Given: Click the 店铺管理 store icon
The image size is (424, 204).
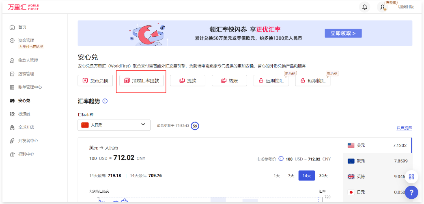Looking at the screenshot, I should tap(12, 74).
